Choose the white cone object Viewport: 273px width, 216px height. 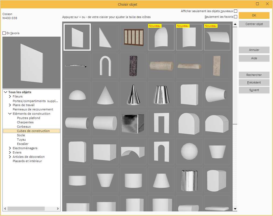pos(105,94)
